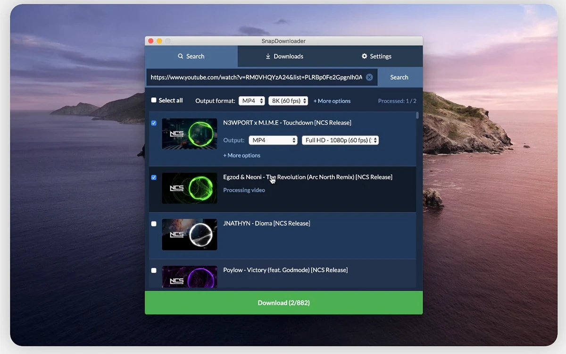This screenshot has width=566, height=354.
Task: Select the title Poylow - Victory (feat. Godmode)
Action: [285, 270]
